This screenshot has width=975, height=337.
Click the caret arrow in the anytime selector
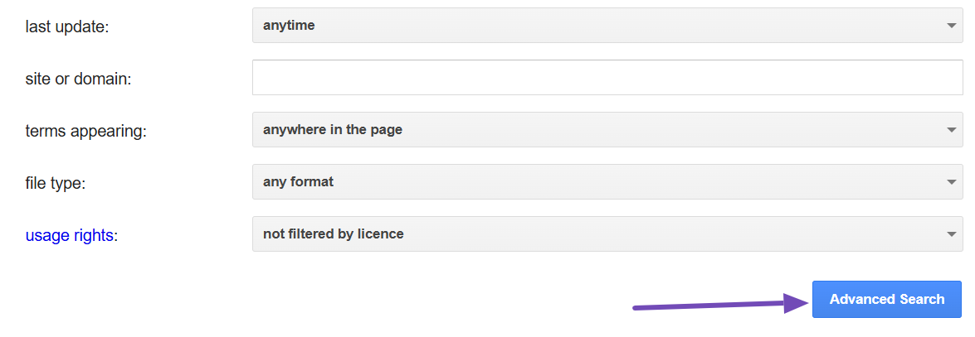pos(951,26)
